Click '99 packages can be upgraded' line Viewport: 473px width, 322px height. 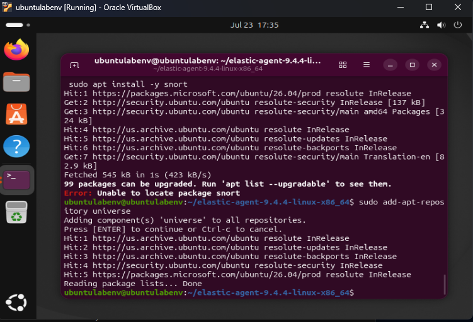point(227,184)
